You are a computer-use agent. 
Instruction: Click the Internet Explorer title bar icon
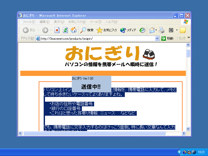[x=20, y=15]
